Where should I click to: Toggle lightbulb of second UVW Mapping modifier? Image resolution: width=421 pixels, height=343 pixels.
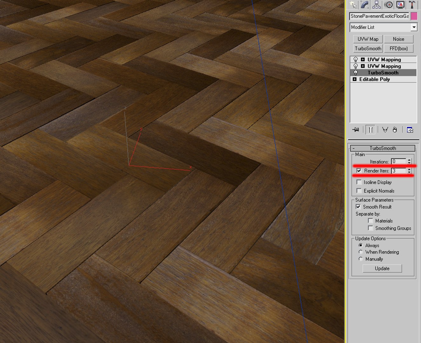356,66
